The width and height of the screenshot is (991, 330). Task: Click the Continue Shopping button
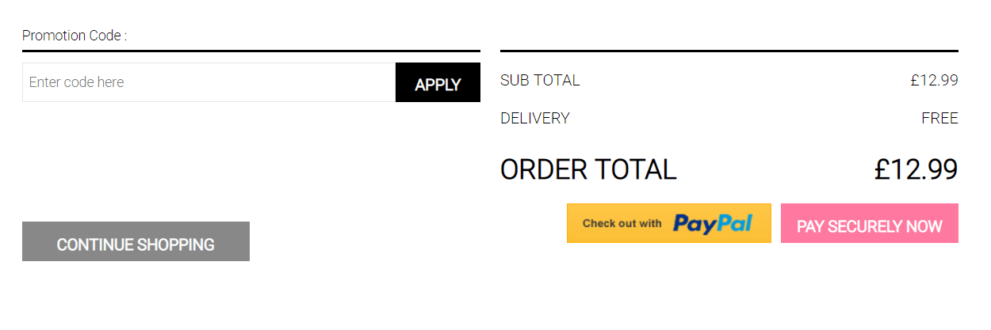pos(136,241)
